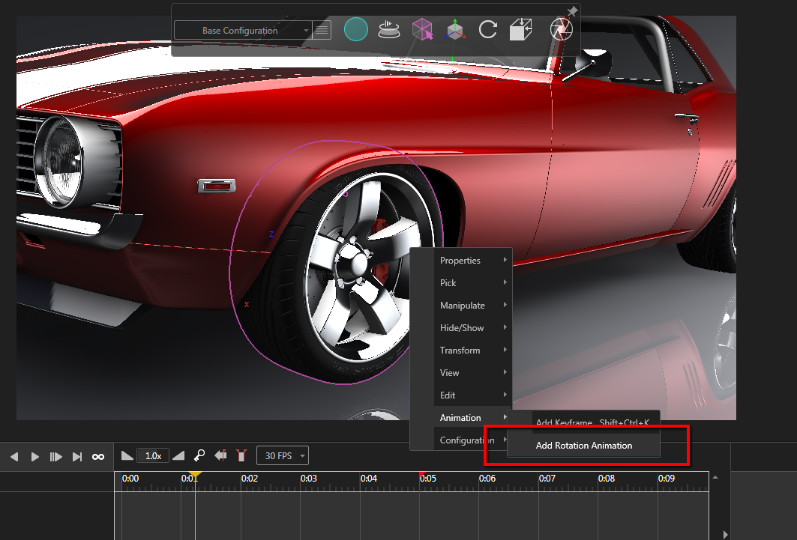Click the timeline scroll-right arrow
Screen dimensions: 797x540
725,535
